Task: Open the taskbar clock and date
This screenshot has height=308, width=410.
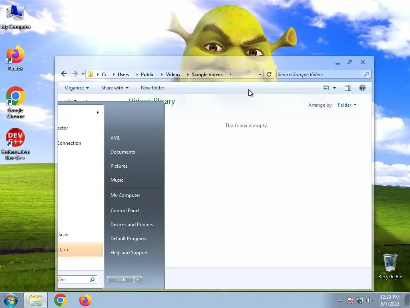Action: 390,300
